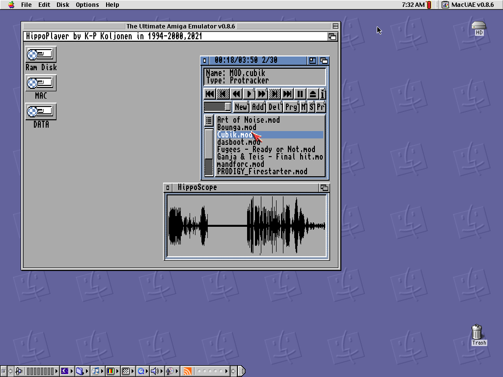
Task: Select Art of Noise.mod in playlist
Action: (270, 120)
